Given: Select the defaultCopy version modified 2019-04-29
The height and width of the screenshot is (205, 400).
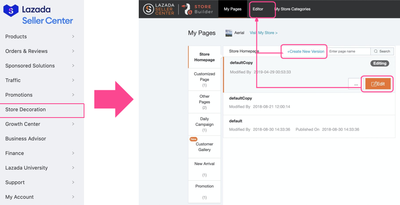Looking at the screenshot, I should pyautogui.click(x=309, y=75).
